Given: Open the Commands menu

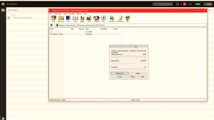Looking at the screenshot, I should pyautogui.click(x=58, y=14).
